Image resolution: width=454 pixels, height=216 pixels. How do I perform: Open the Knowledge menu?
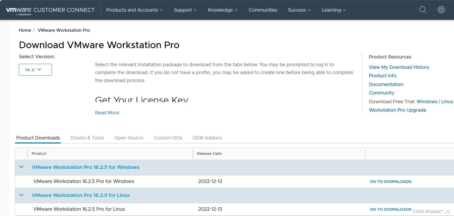[x=223, y=10]
